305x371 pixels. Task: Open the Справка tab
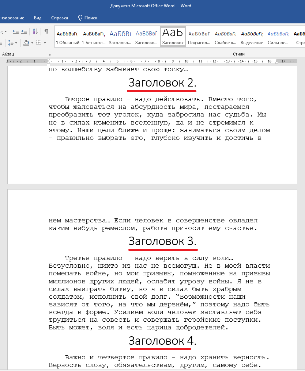point(60,18)
